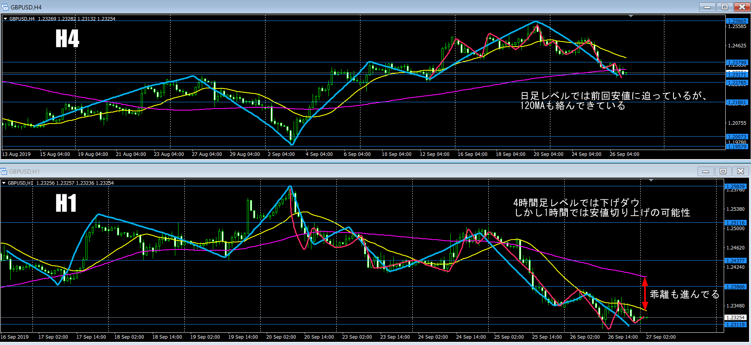Open the triangle menu beside the GBPUSD,H4 chart header

5,19
